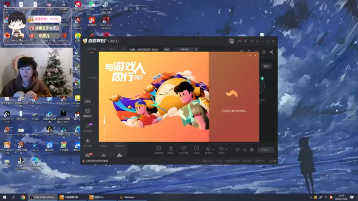
Task: Click the car-shaped icon in sidebar bottom row
Action: point(119,155)
